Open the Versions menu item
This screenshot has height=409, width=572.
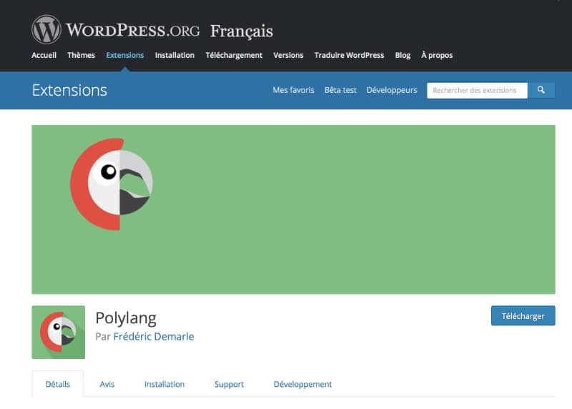coord(288,56)
